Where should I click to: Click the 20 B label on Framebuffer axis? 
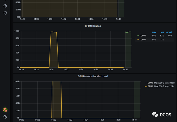click(18, 110)
